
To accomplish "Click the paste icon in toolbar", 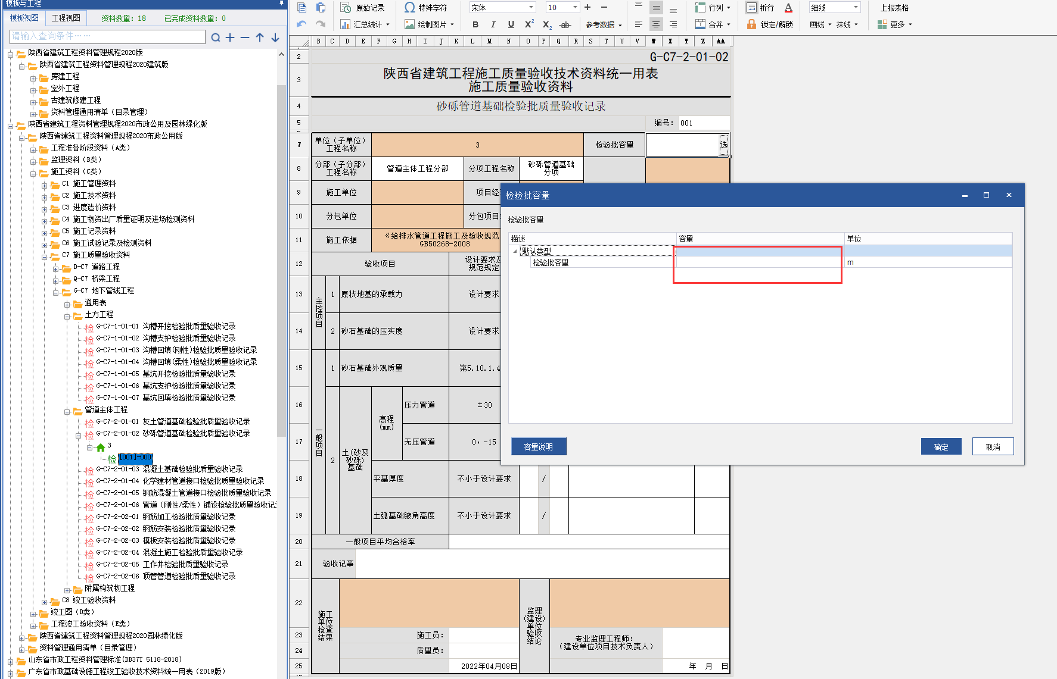I will (x=321, y=8).
